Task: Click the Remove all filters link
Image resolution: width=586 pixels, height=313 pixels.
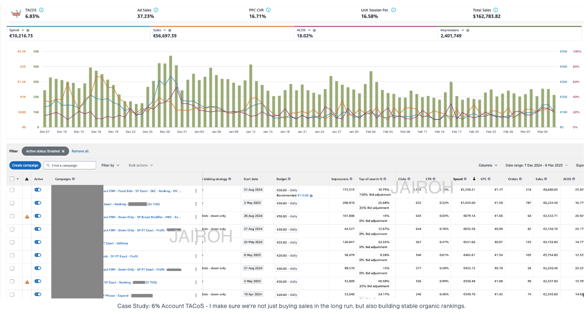Action: [x=80, y=151]
